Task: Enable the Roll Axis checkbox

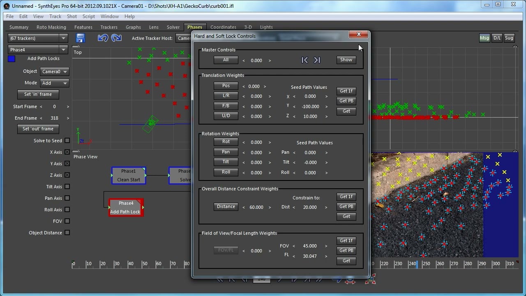Action: tap(67, 210)
